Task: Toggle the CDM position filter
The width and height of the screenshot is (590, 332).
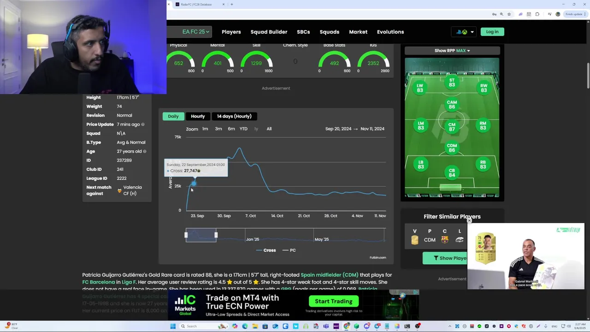Action: [x=430, y=240]
